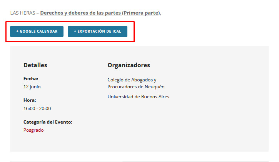Click the Categoría del Evento: label
279x162 pixels.
(48, 122)
